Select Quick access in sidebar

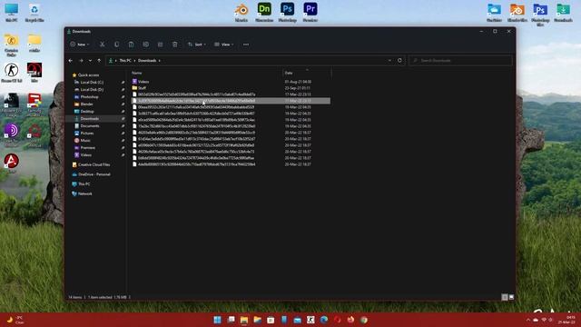click(x=88, y=74)
